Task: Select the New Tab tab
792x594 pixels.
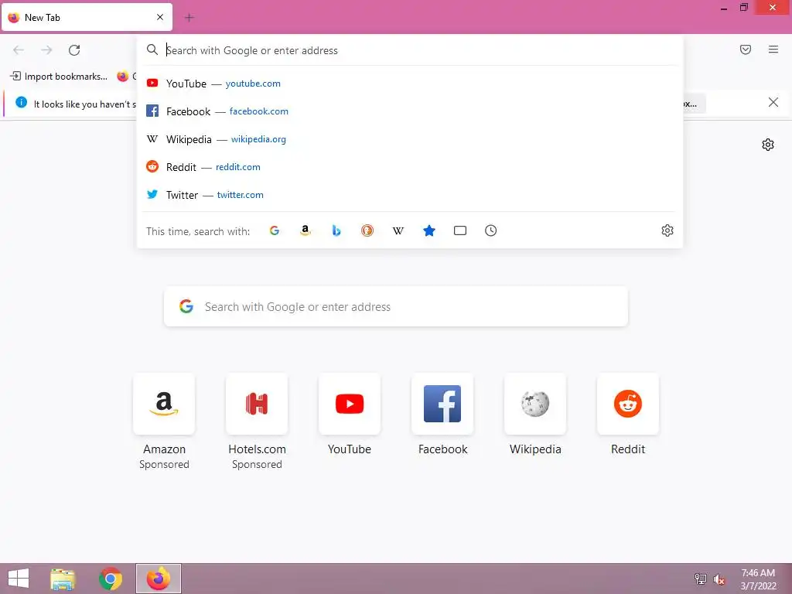Action: pos(87,18)
